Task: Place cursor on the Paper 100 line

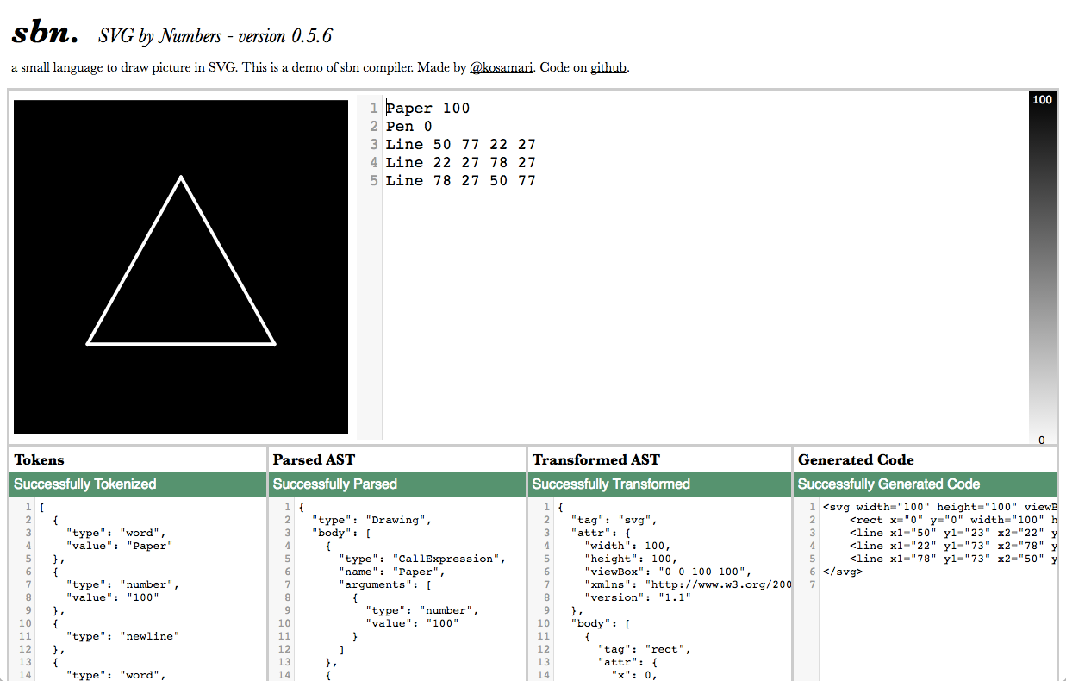Action: 428,108
